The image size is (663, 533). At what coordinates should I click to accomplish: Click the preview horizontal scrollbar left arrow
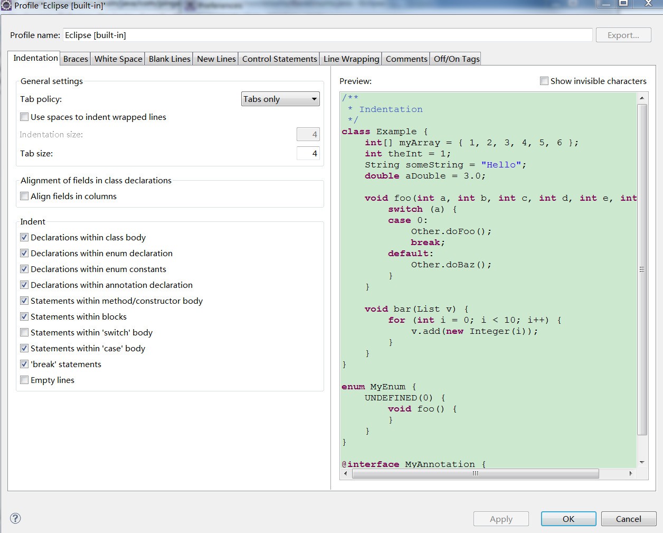pos(346,473)
